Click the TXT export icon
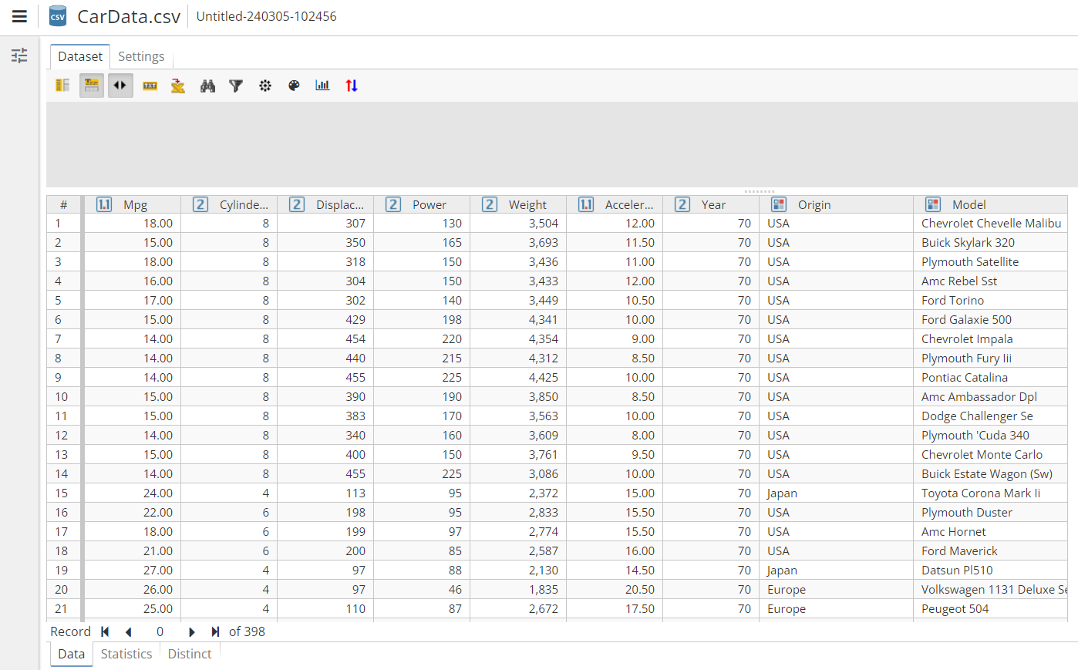 [150, 85]
